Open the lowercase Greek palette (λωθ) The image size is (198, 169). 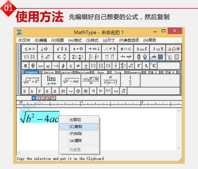[x=158, y=49]
